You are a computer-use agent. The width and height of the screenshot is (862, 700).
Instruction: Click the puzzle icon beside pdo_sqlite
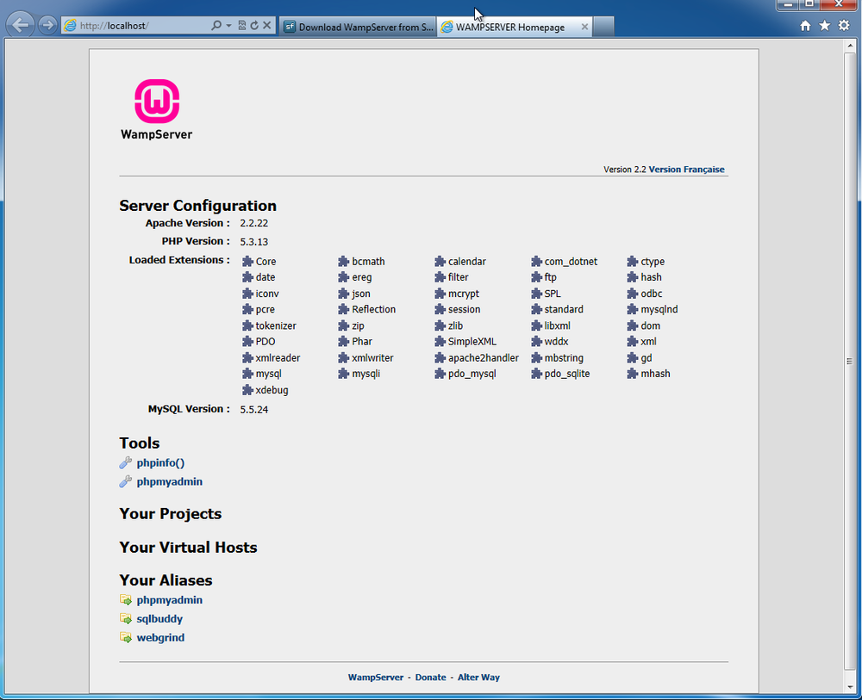pyautogui.click(x=536, y=374)
